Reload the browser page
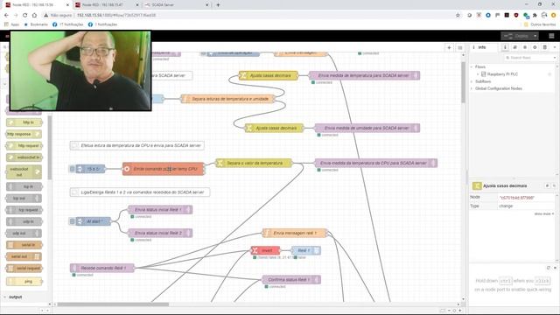Screen dimensions: 560x315 pyautogui.click(x=24, y=16)
